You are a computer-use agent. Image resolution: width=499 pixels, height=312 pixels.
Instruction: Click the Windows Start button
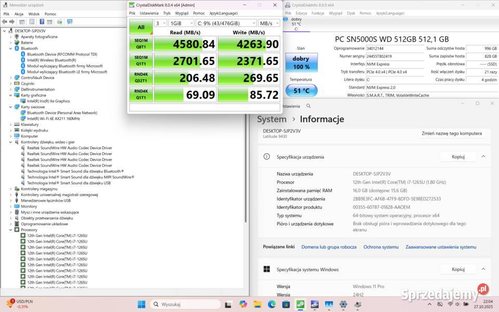(141, 304)
